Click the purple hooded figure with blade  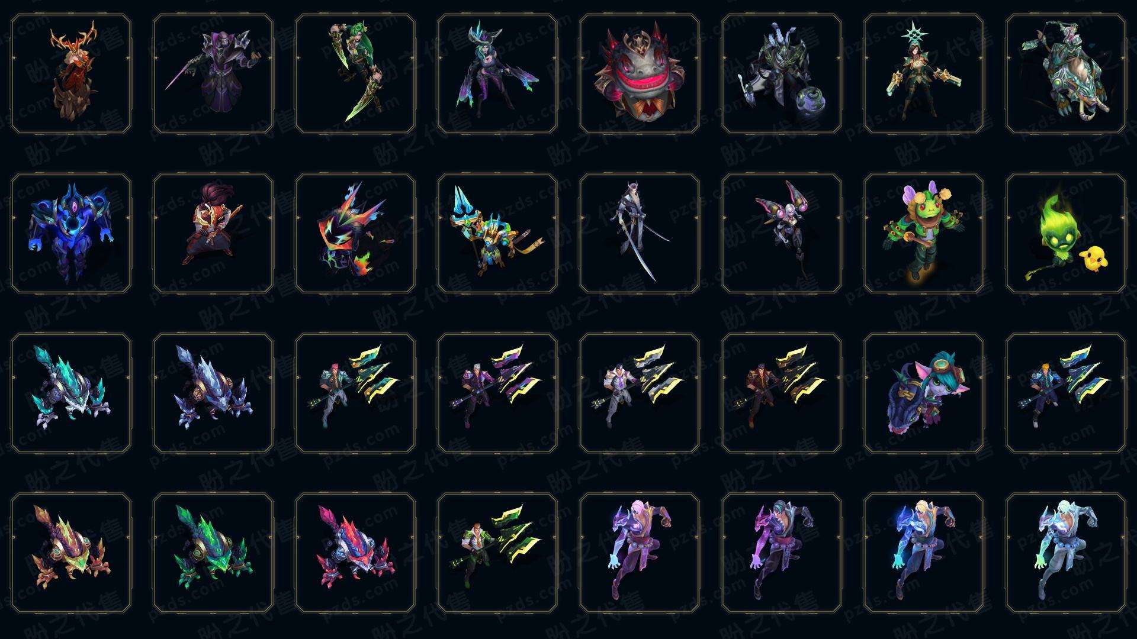(x=213, y=74)
